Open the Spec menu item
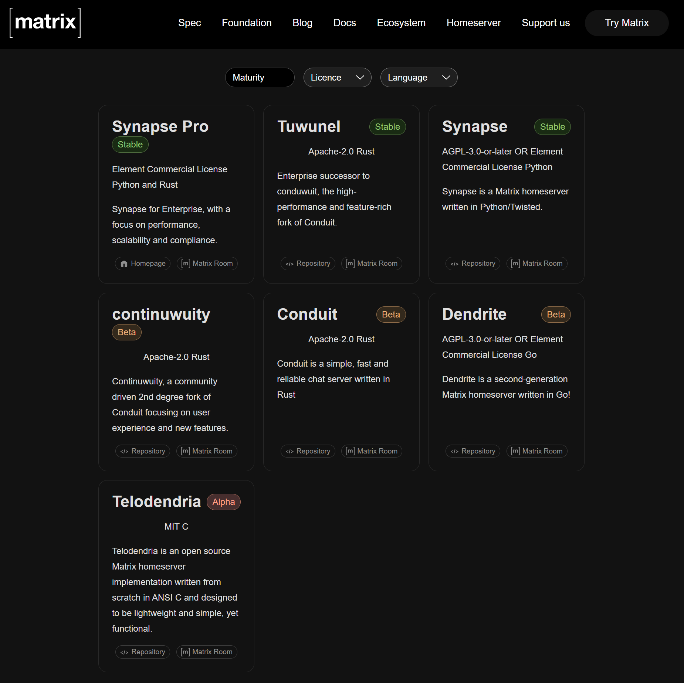Viewport: 684px width, 683px height. (x=190, y=23)
